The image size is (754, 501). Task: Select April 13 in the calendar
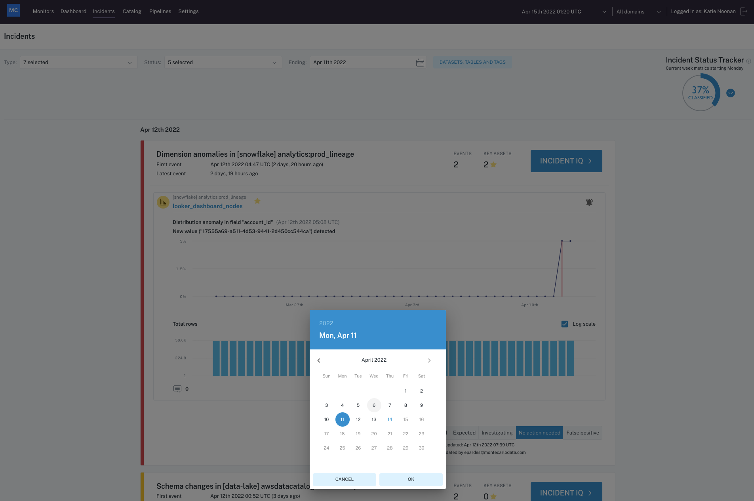[x=374, y=419]
